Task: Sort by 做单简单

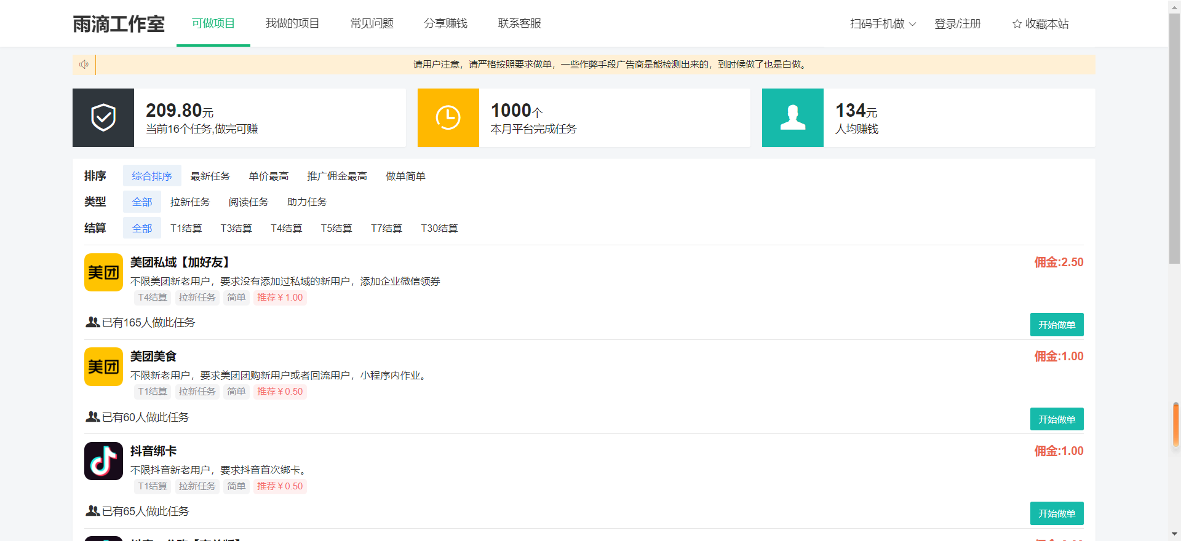Action: pyautogui.click(x=405, y=176)
